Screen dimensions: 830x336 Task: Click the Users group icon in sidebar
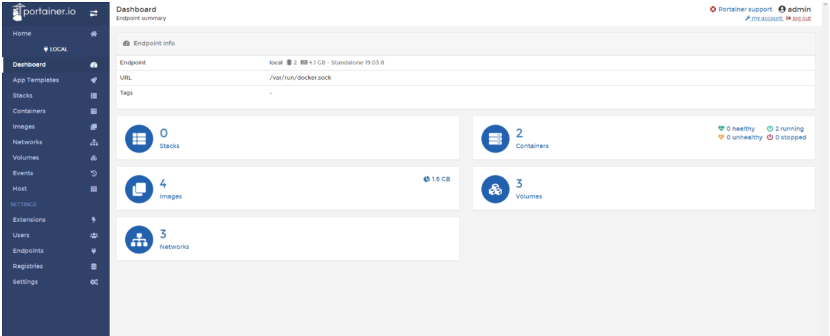click(94, 236)
